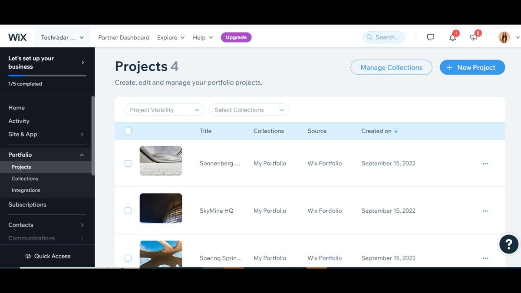The height and width of the screenshot is (293, 521).
Task: Open the Project Visibility dropdown
Action: point(165,110)
